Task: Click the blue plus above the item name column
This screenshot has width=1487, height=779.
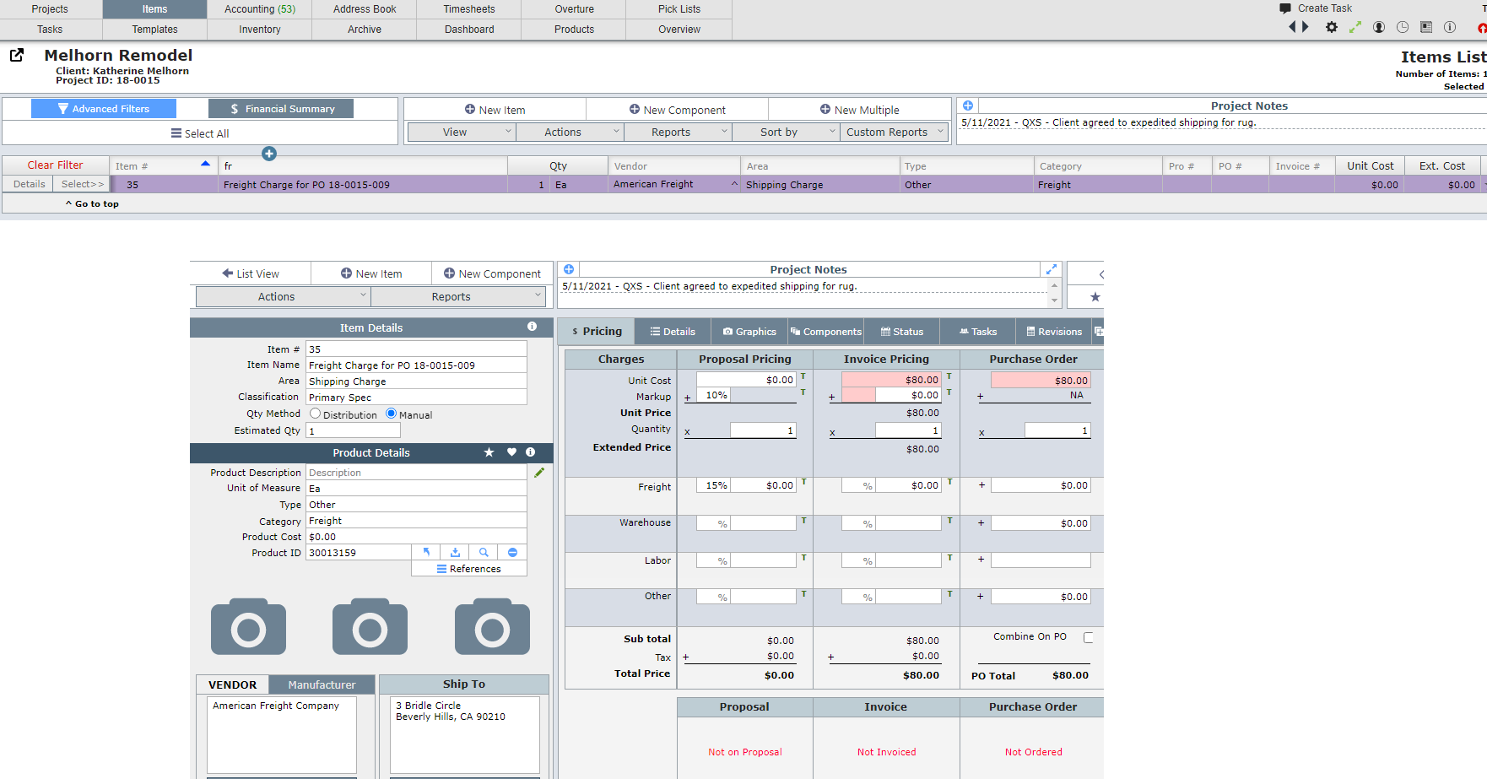Action: [x=269, y=154]
